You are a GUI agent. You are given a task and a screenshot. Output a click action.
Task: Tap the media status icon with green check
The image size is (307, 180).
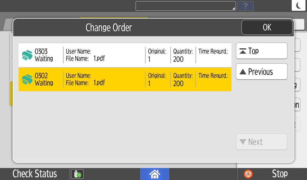(77, 174)
